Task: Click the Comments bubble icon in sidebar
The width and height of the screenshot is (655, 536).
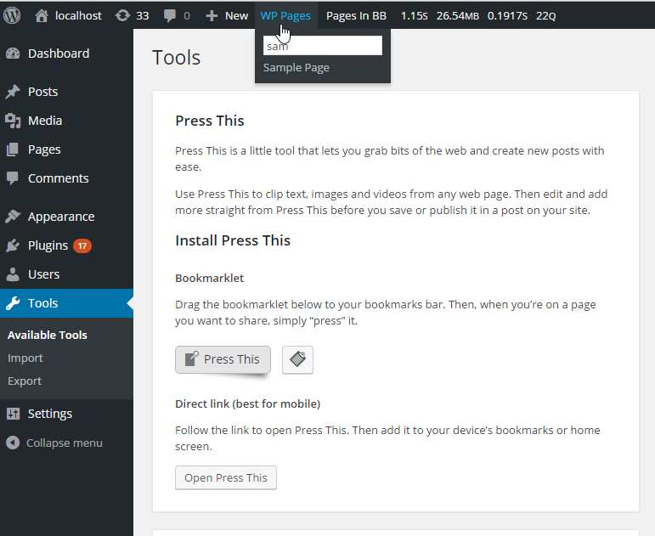Action: [13, 178]
